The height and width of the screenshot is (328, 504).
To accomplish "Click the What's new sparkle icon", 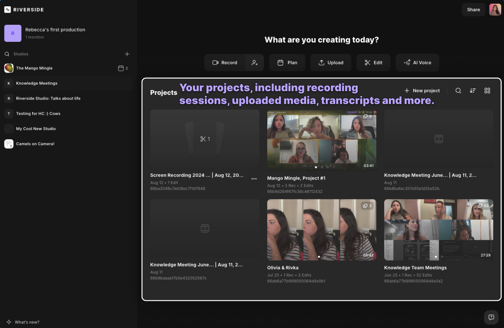I will click(9, 322).
